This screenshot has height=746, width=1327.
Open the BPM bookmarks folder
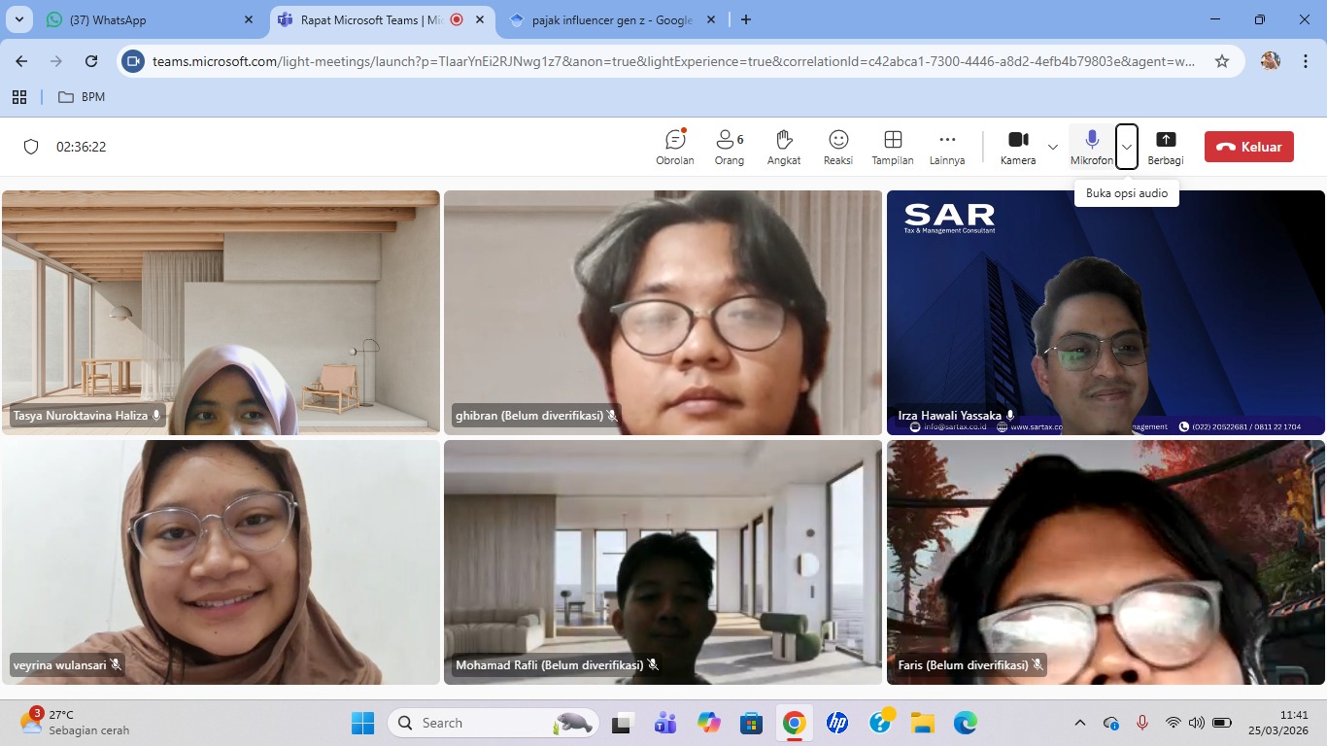click(82, 97)
